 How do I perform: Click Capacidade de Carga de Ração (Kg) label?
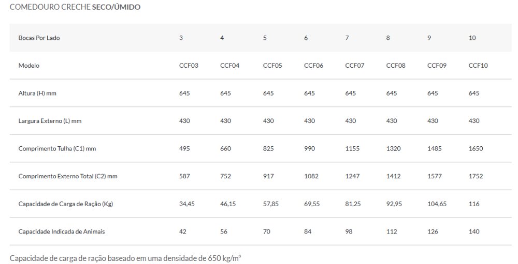pyautogui.click(x=65, y=204)
